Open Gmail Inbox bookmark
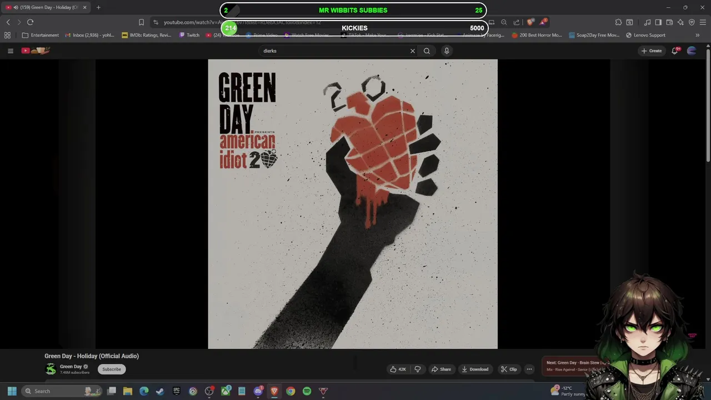 (x=89, y=35)
